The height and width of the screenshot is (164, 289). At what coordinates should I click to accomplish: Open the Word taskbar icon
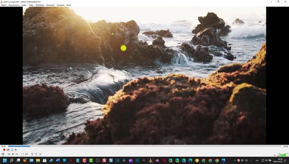click(58, 161)
